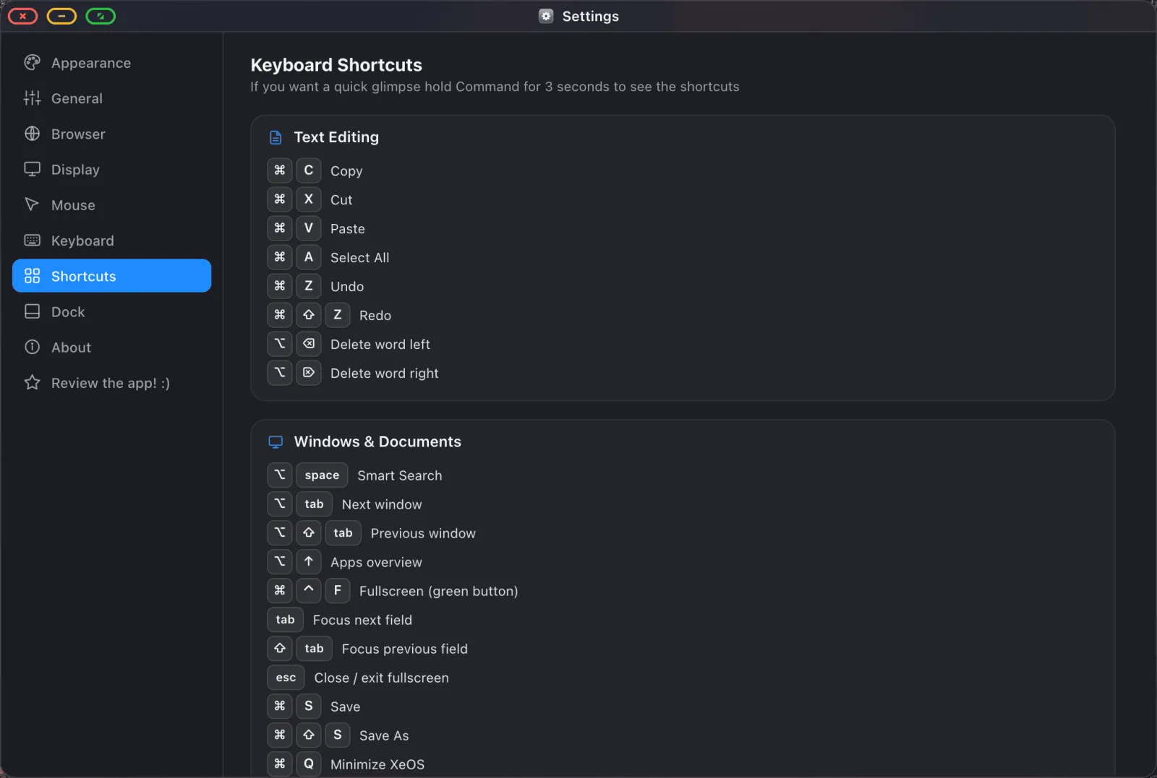Click the Copy shortcut label
Image resolution: width=1157 pixels, height=778 pixels.
346,171
